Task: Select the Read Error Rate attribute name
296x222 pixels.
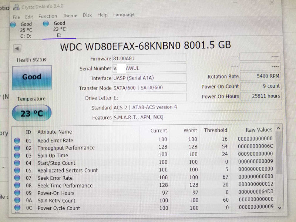Action: point(55,141)
